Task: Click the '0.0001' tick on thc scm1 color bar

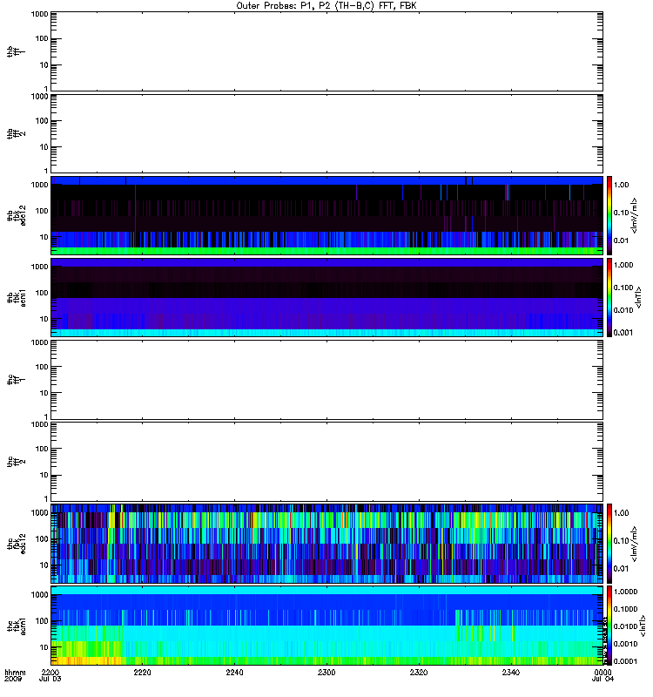Action: [x=625, y=661]
